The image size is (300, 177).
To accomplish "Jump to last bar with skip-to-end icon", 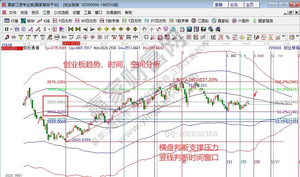I will pos(77,29).
